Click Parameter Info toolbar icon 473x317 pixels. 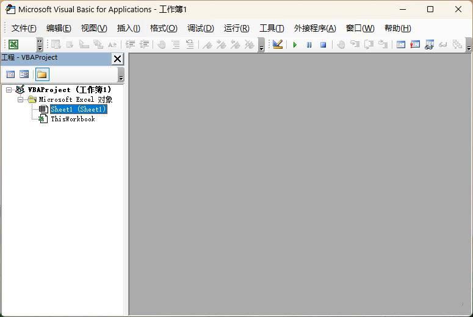tap(98, 45)
